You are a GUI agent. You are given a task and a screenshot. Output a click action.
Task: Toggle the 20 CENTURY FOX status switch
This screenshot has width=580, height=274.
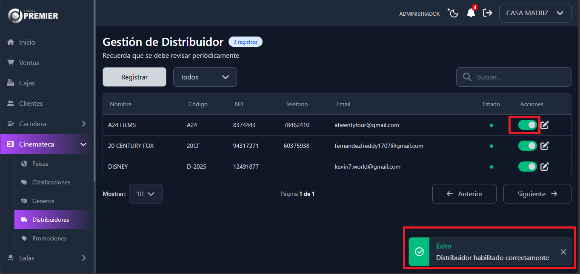pos(527,146)
